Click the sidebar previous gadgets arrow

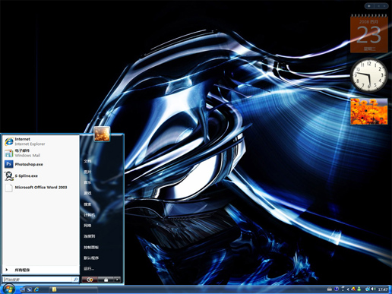378,6
